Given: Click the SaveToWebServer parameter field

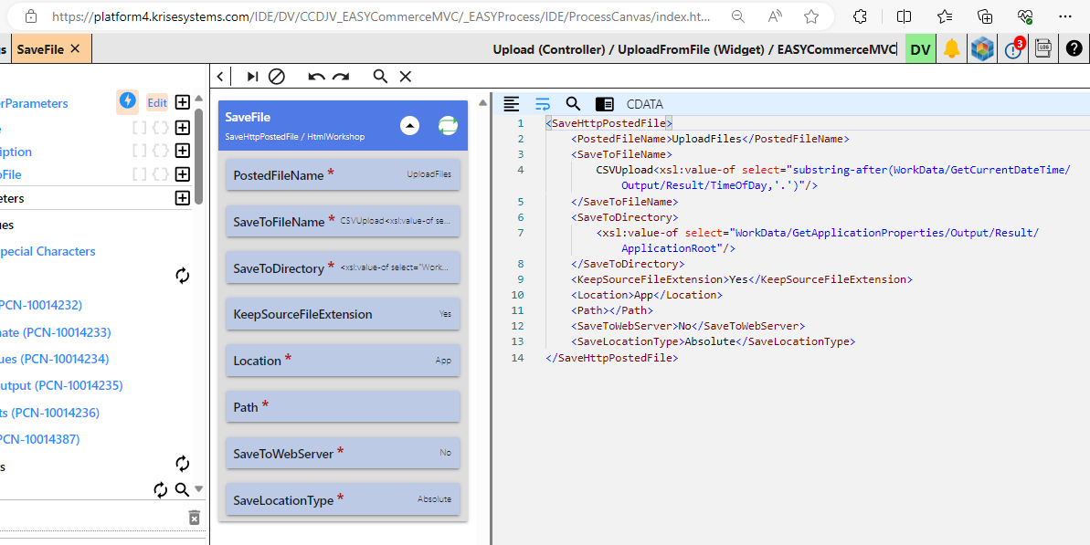Looking at the screenshot, I should [343, 453].
